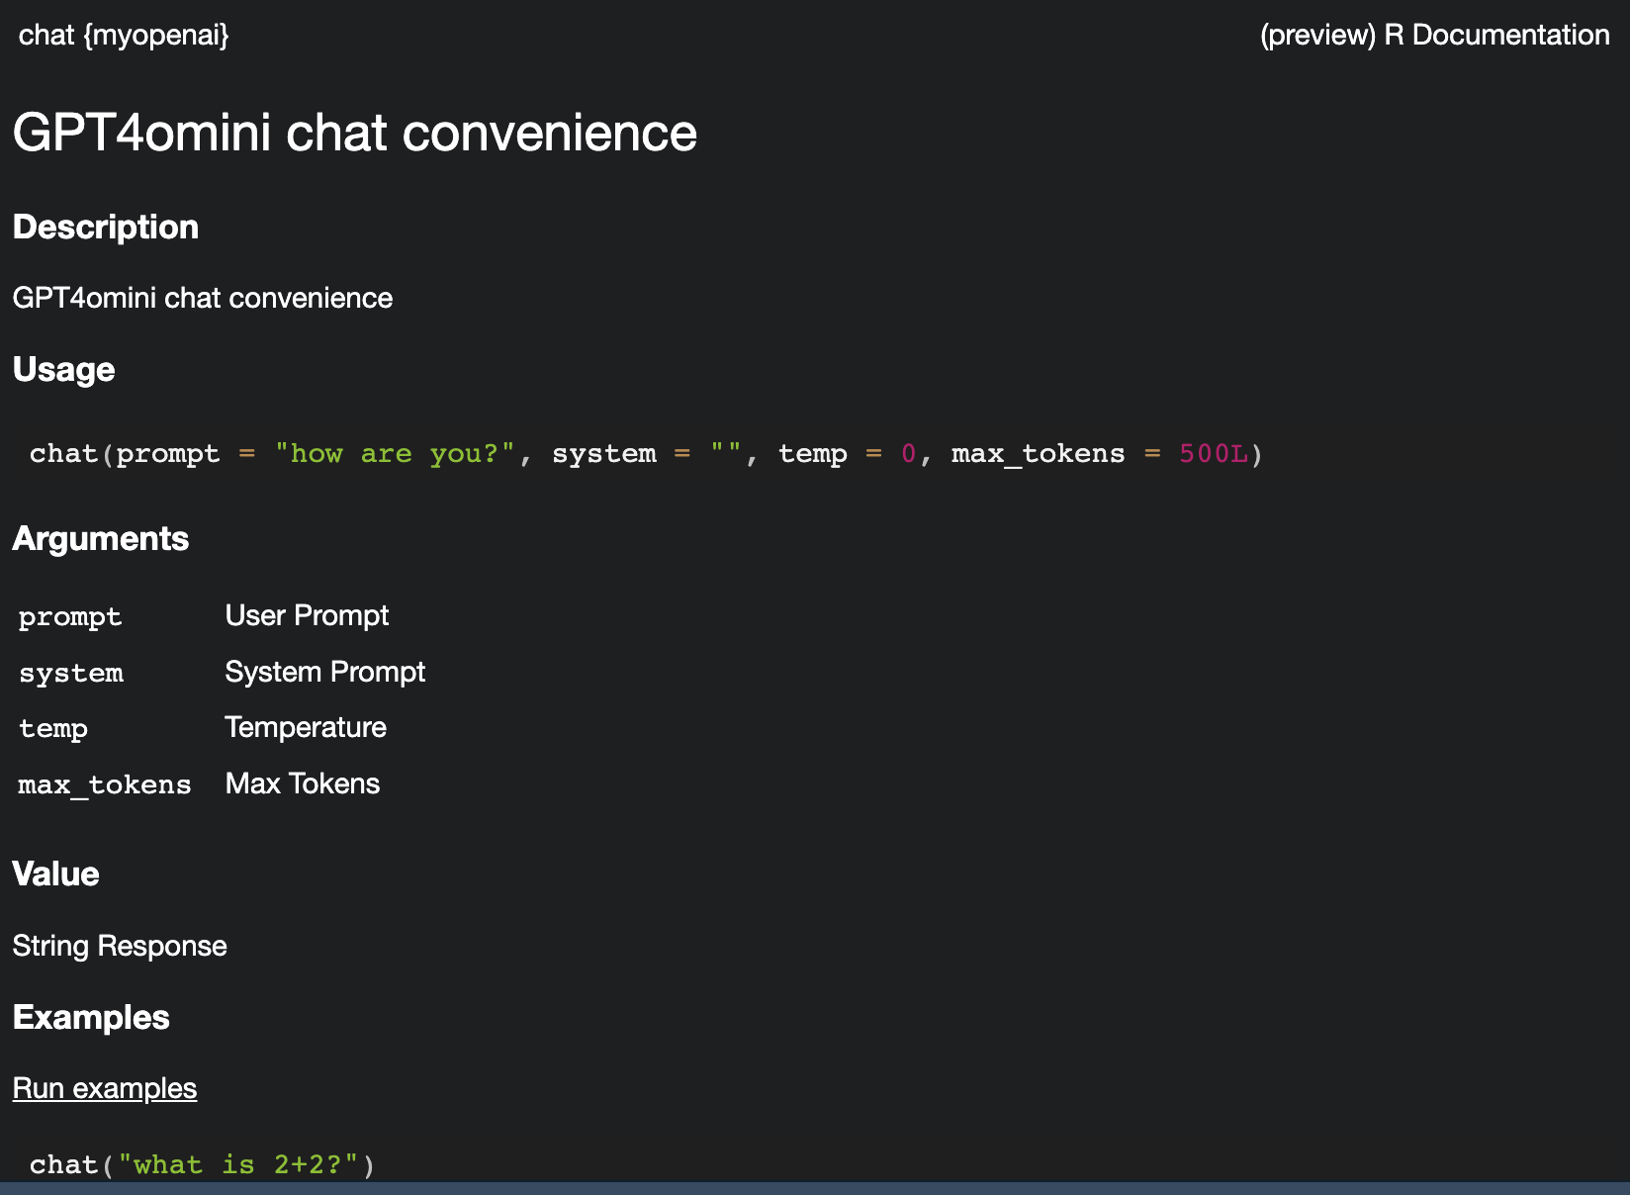Viewport: 1630px width, 1195px height.
Task: Select the page title GPT4omini chat convenience
Action: click(x=355, y=133)
